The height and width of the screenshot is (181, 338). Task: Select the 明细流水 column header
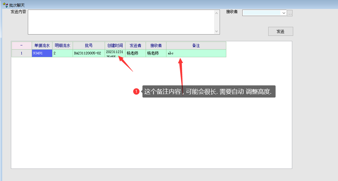point(62,46)
